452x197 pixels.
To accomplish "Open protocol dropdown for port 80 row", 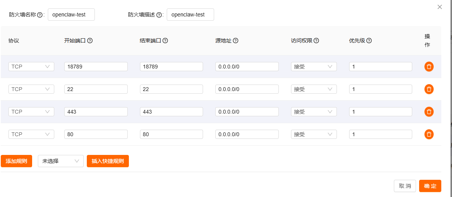I will click(x=31, y=134).
